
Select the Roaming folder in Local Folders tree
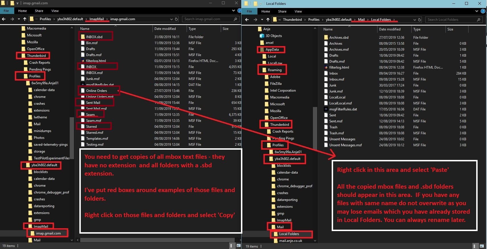[275, 70]
